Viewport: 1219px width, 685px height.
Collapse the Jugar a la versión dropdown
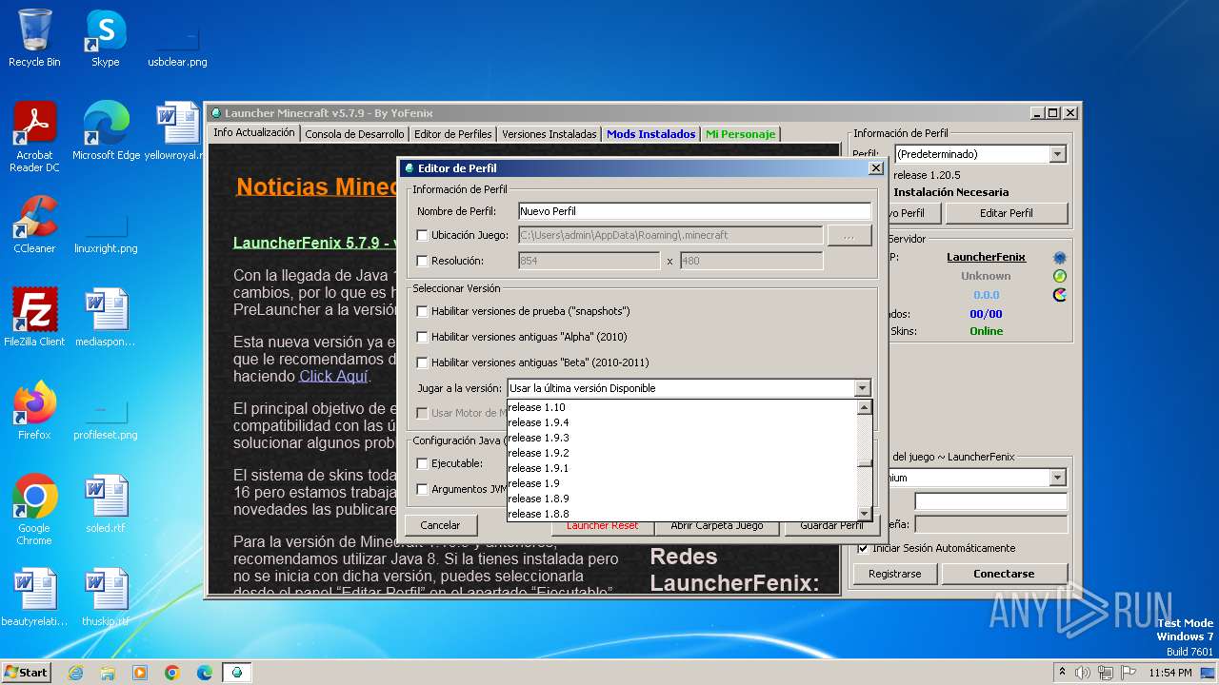863,388
